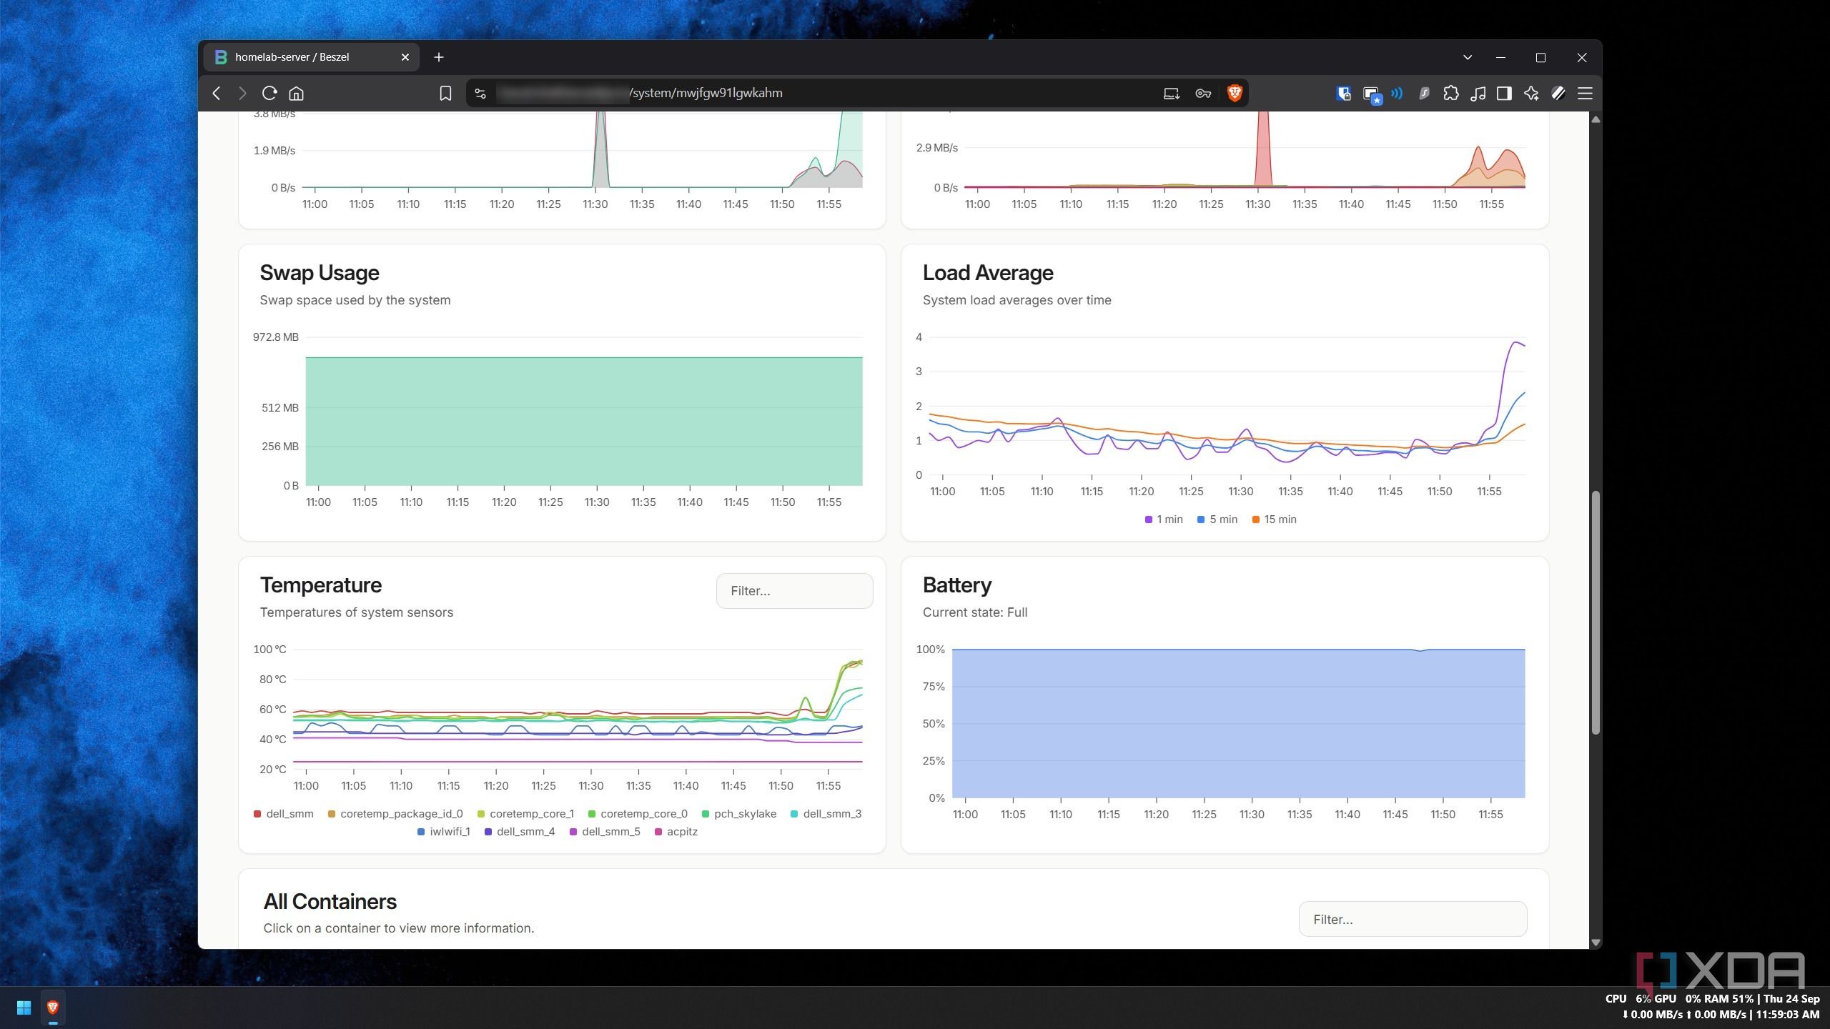
Task: Click the 5 min legend entry
Action: (1217, 520)
